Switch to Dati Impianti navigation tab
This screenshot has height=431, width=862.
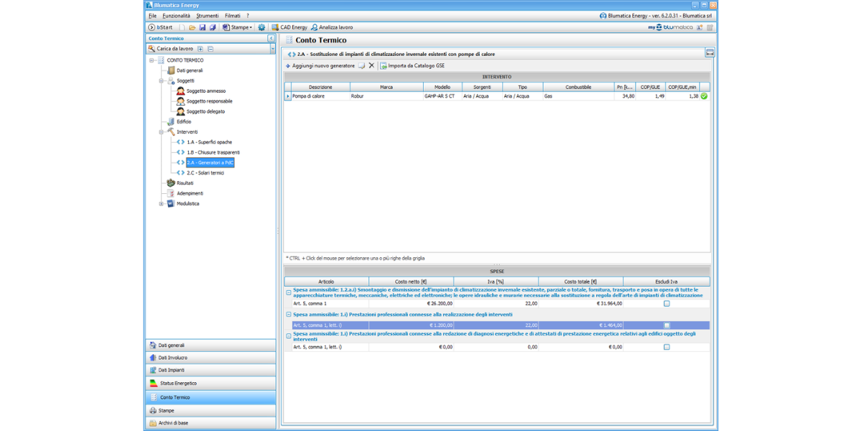(210, 370)
